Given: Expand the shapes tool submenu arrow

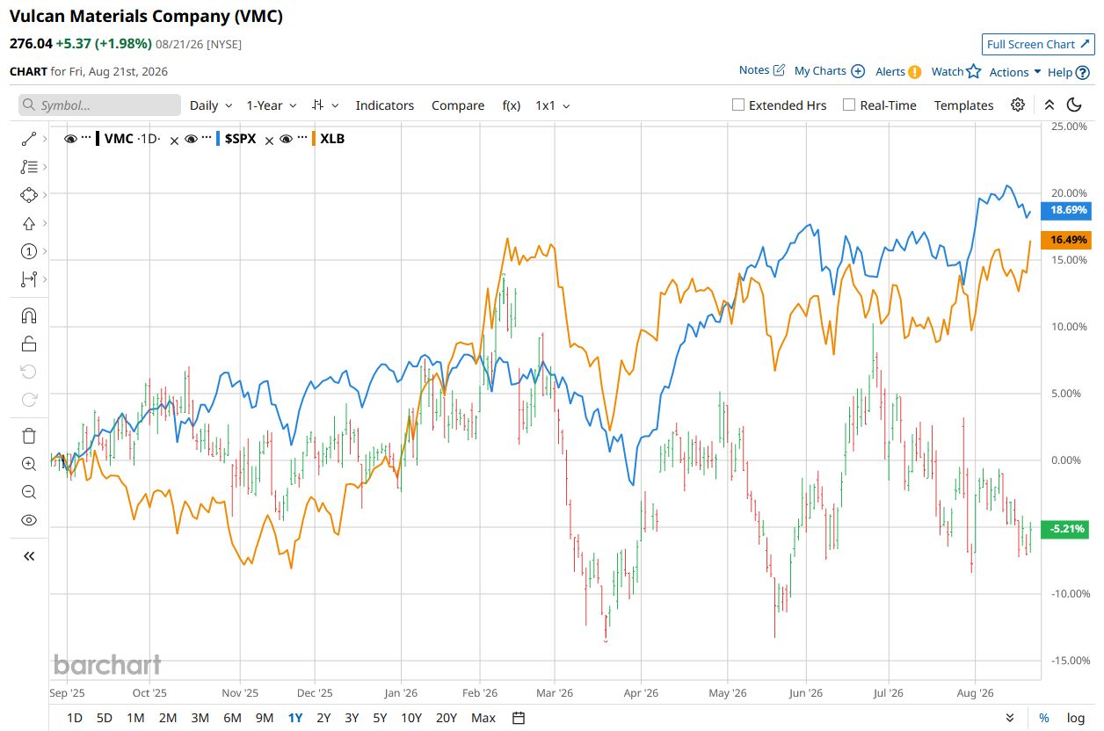Looking at the screenshot, I should pos(45,195).
